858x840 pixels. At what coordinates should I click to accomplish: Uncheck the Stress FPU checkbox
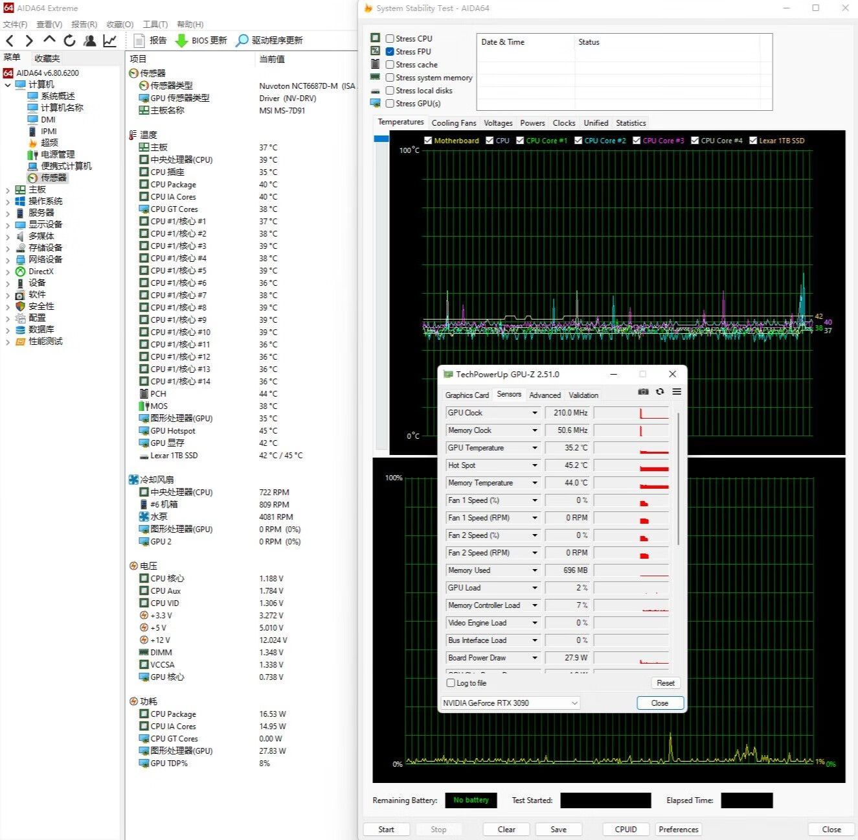390,52
